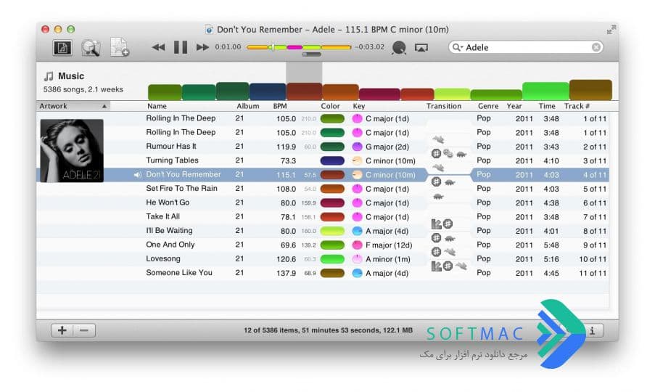The height and width of the screenshot is (392, 655).
Task: Add an item with the plus button
Action: point(62,330)
